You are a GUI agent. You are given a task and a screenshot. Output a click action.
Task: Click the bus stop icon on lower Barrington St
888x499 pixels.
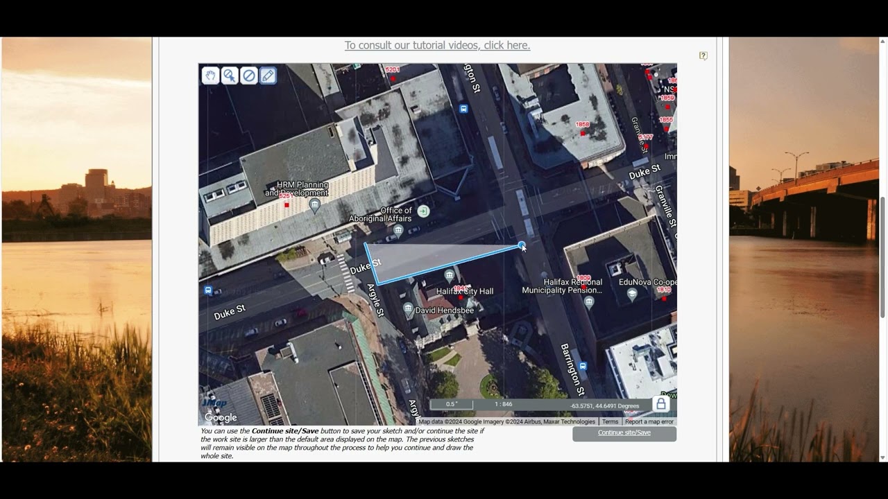tap(583, 366)
